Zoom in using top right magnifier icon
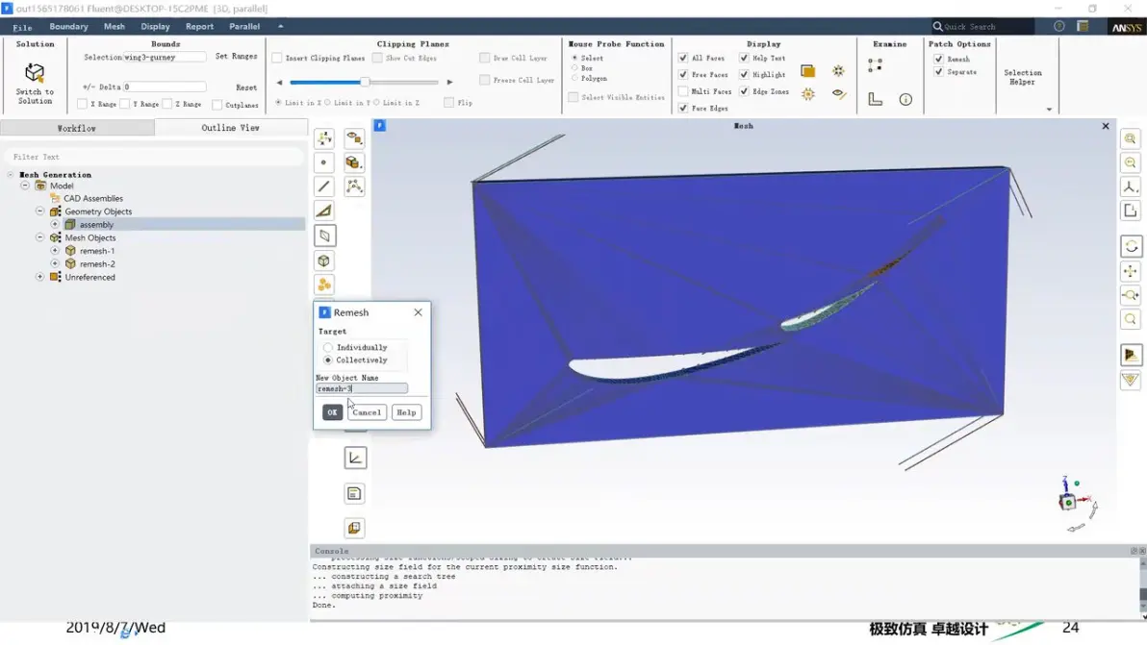 [1131, 138]
